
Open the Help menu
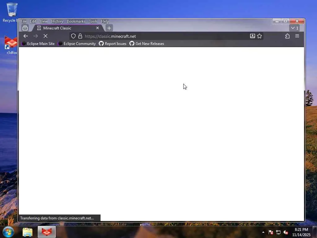(105, 21)
